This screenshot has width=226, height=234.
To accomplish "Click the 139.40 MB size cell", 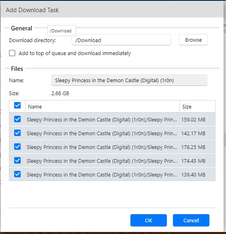I will tap(193, 174).
